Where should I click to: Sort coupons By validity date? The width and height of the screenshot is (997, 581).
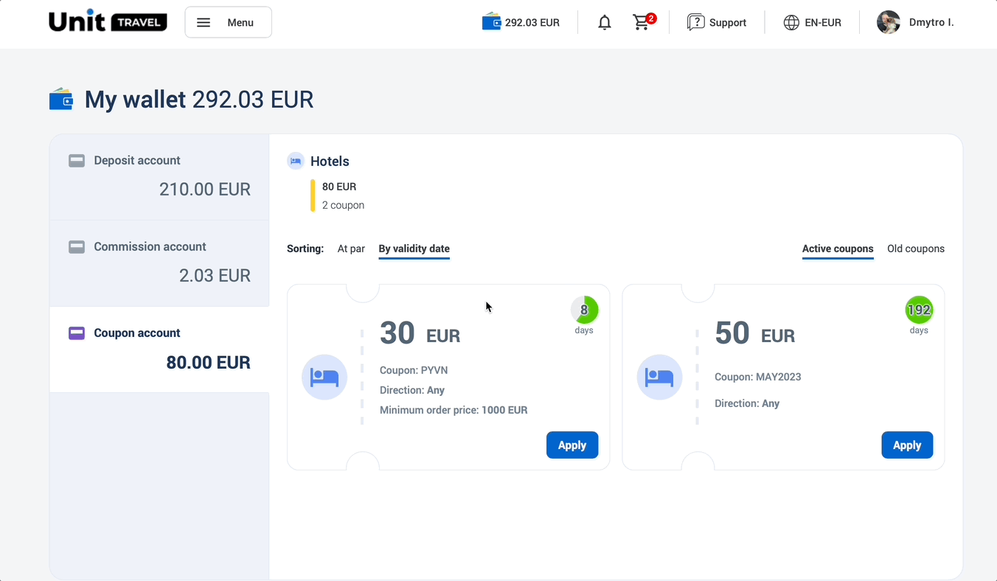click(x=414, y=248)
